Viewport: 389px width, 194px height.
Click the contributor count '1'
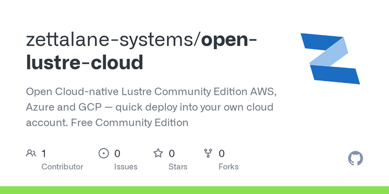coord(44,154)
